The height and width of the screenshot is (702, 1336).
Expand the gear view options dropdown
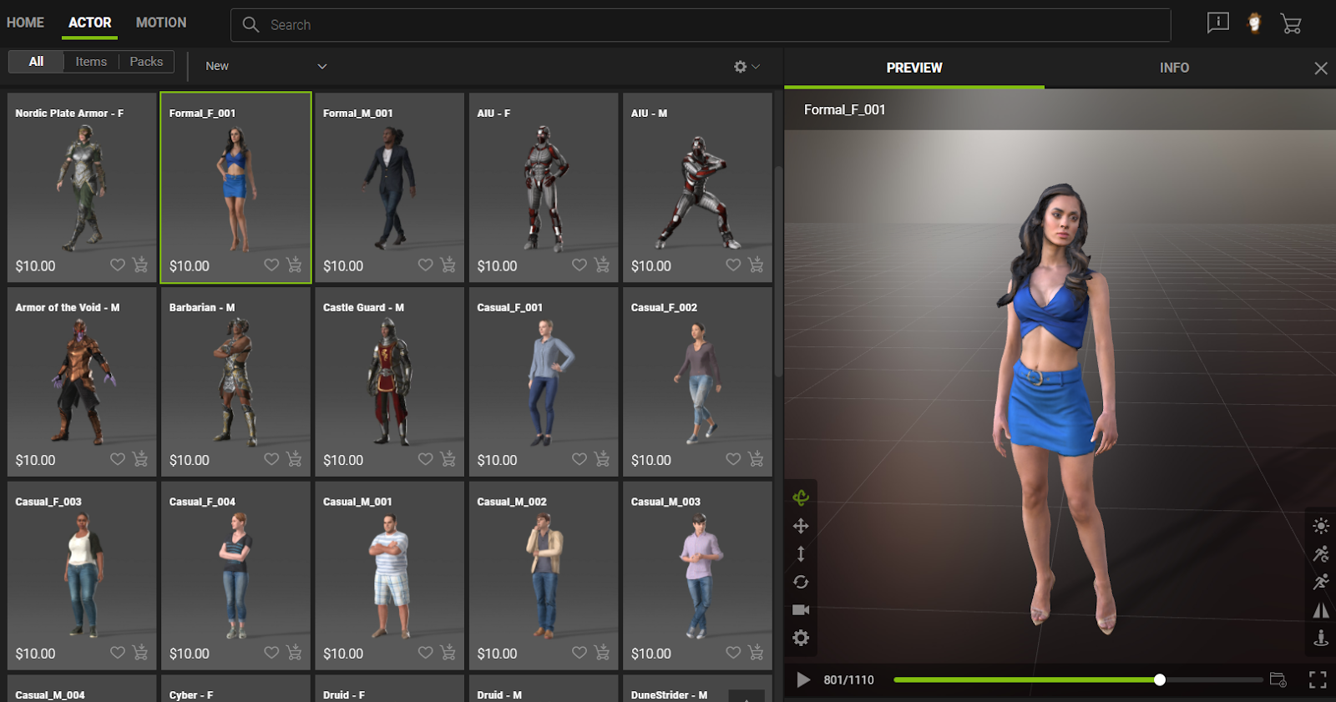[746, 66]
